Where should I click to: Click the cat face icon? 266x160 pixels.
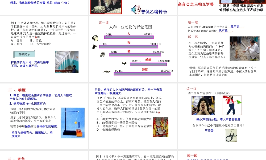102,54
